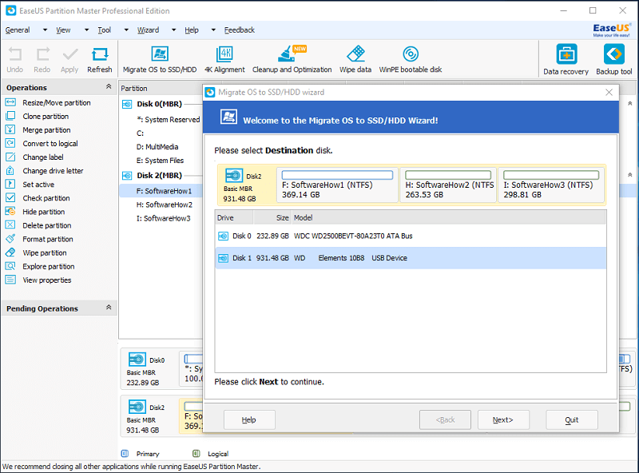Viewport: 639px width, 473px height.
Task: Select Disk 1 WD Elements USB row
Action: pos(411,258)
